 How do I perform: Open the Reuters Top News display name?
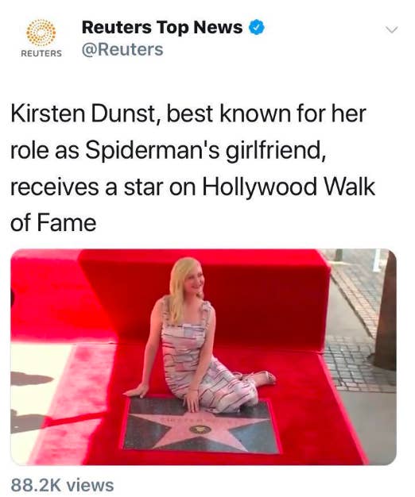[162, 27]
